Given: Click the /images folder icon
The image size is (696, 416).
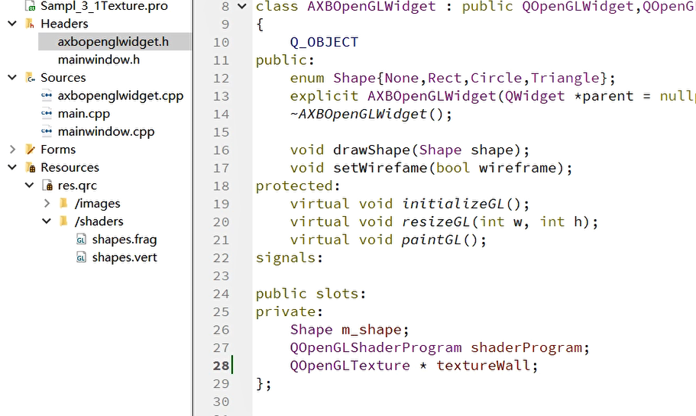Looking at the screenshot, I should coord(64,204).
